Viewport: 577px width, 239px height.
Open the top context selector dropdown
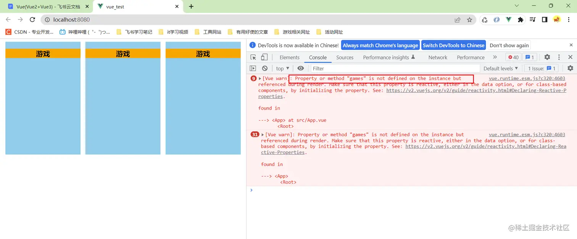pyautogui.click(x=283, y=68)
